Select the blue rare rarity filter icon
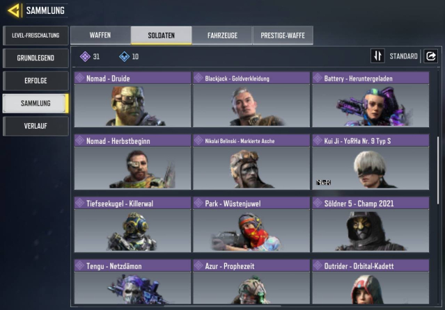 124,56
